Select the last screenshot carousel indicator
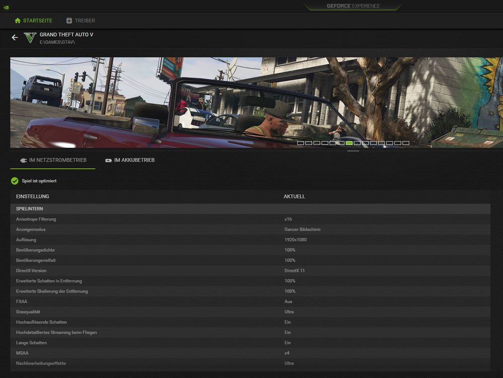The height and width of the screenshot is (378, 503). point(406,143)
